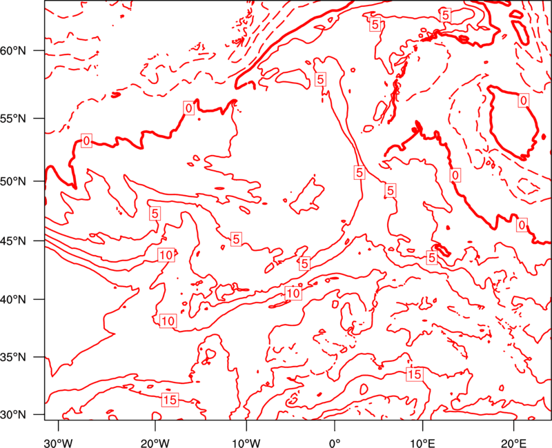Click the 20°E longitude axis label
The height and width of the screenshot is (448, 552).
pyautogui.click(x=513, y=443)
